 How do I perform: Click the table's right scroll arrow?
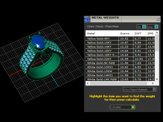[x=153, y=83]
